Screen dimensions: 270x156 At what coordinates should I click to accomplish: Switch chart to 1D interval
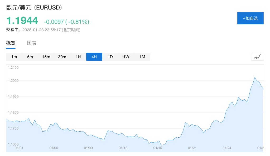[110, 57]
